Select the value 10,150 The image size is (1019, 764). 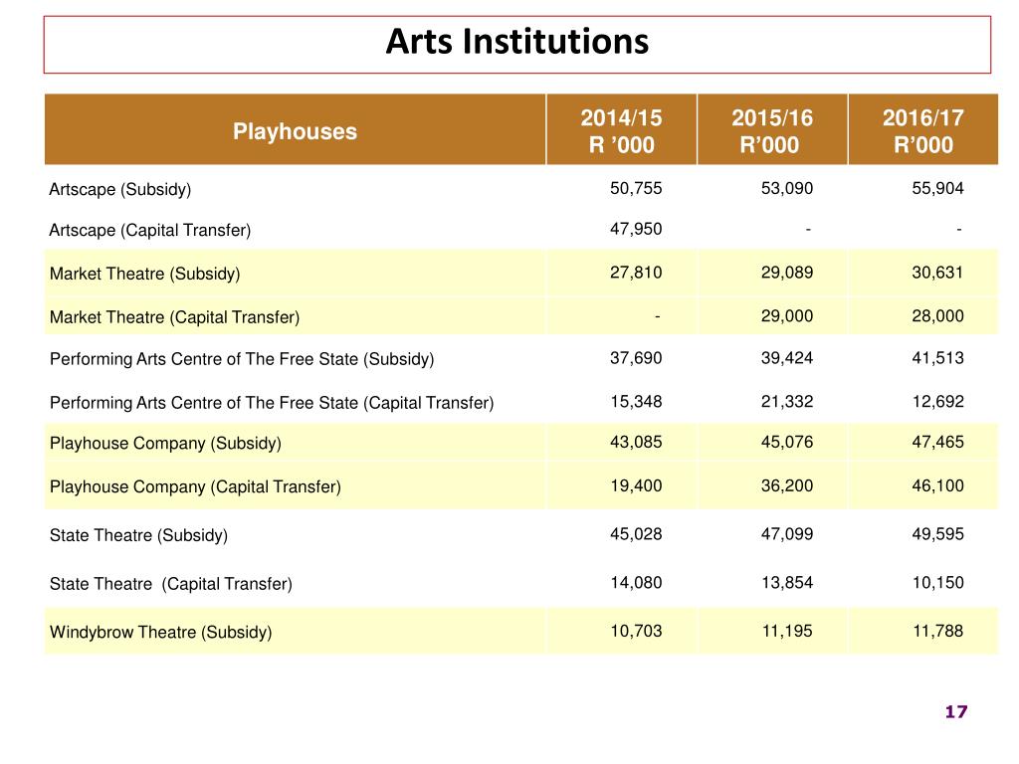click(x=937, y=583)
